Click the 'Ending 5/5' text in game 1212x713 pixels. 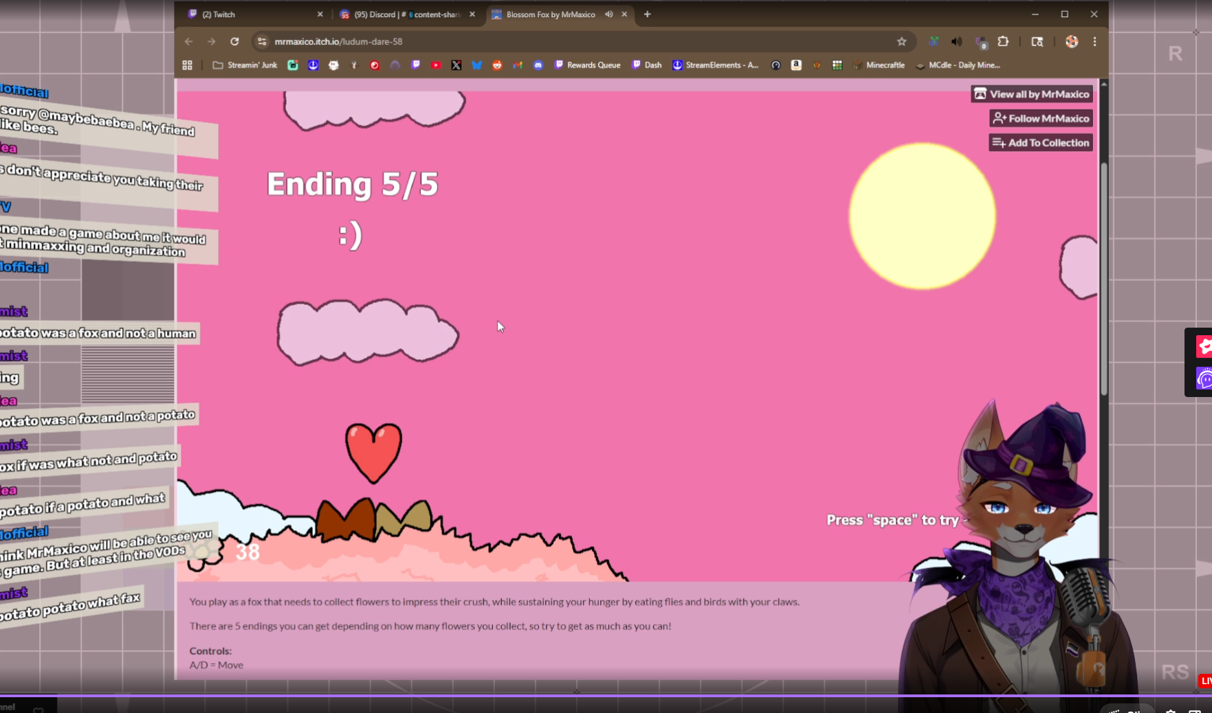(352, 184)
